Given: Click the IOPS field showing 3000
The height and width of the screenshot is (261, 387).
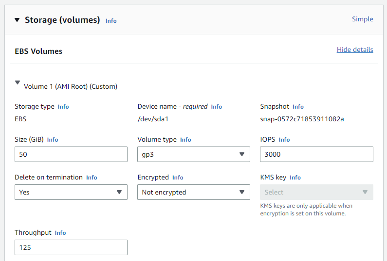Looking at the screenshot, I should (317, 154).
